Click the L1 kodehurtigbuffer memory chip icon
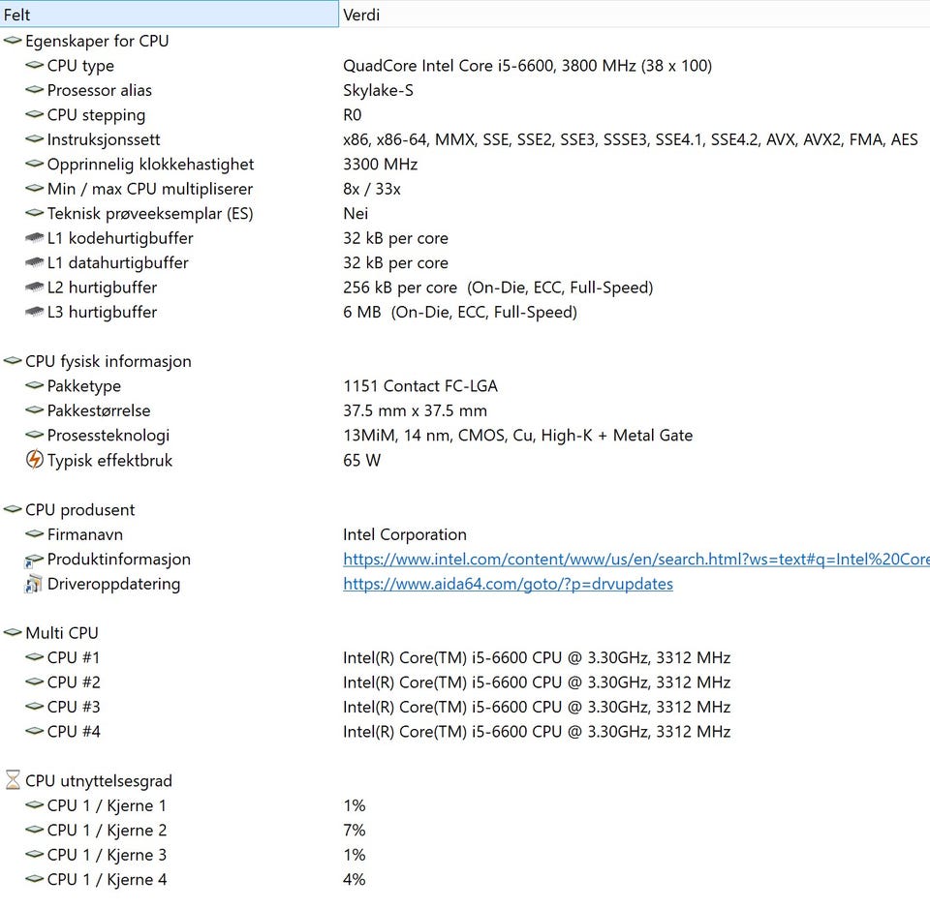The width and height of the screenshot is (930, 909). (x=35, y=237)
